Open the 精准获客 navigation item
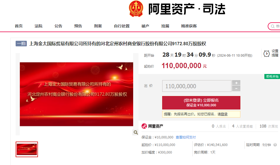 click(189, 26)
